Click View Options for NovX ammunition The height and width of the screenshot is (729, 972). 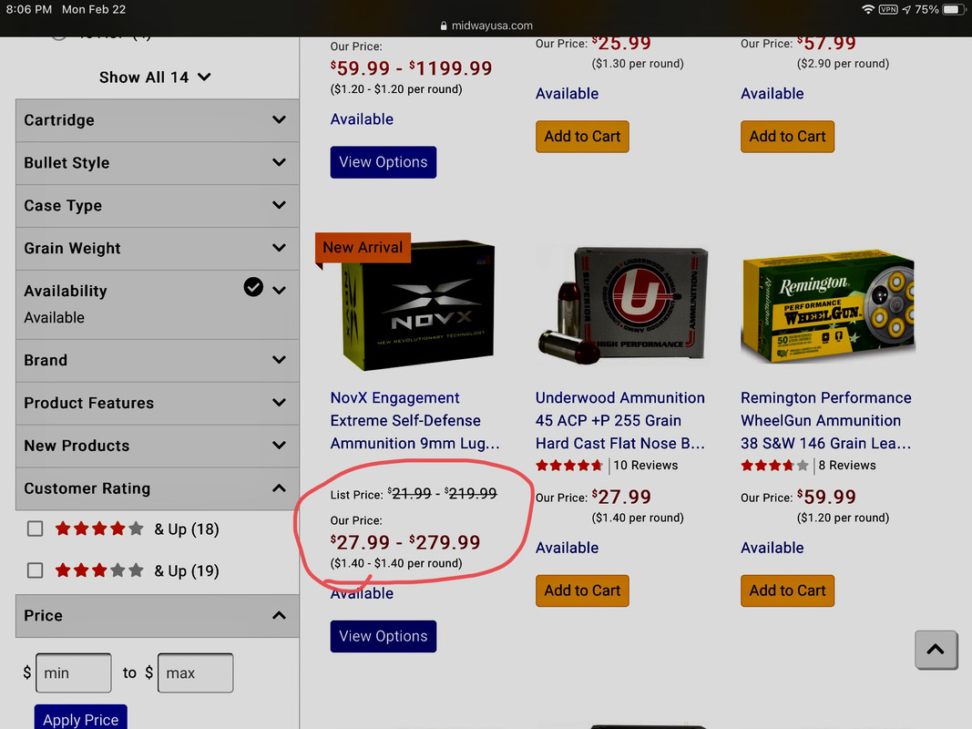coord(384,636)
